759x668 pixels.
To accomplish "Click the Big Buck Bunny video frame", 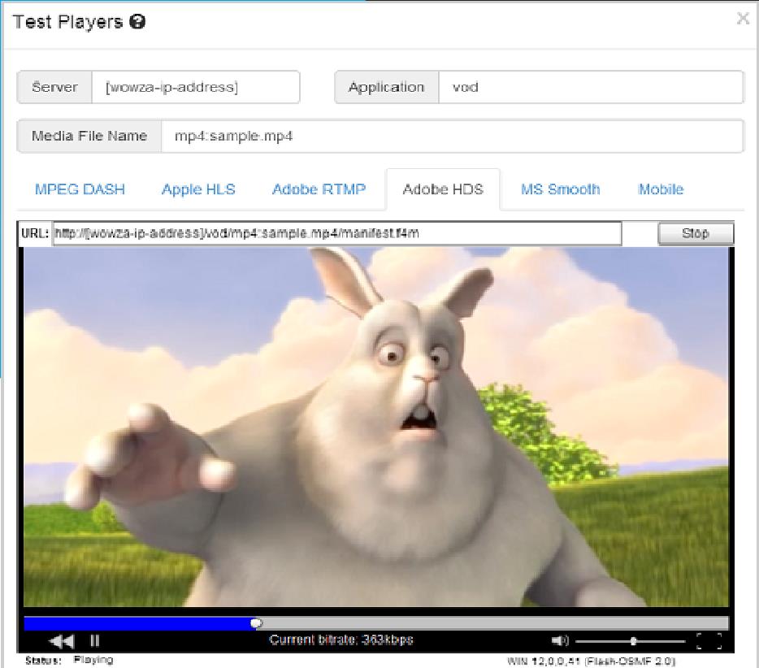I will click(376, 427).
